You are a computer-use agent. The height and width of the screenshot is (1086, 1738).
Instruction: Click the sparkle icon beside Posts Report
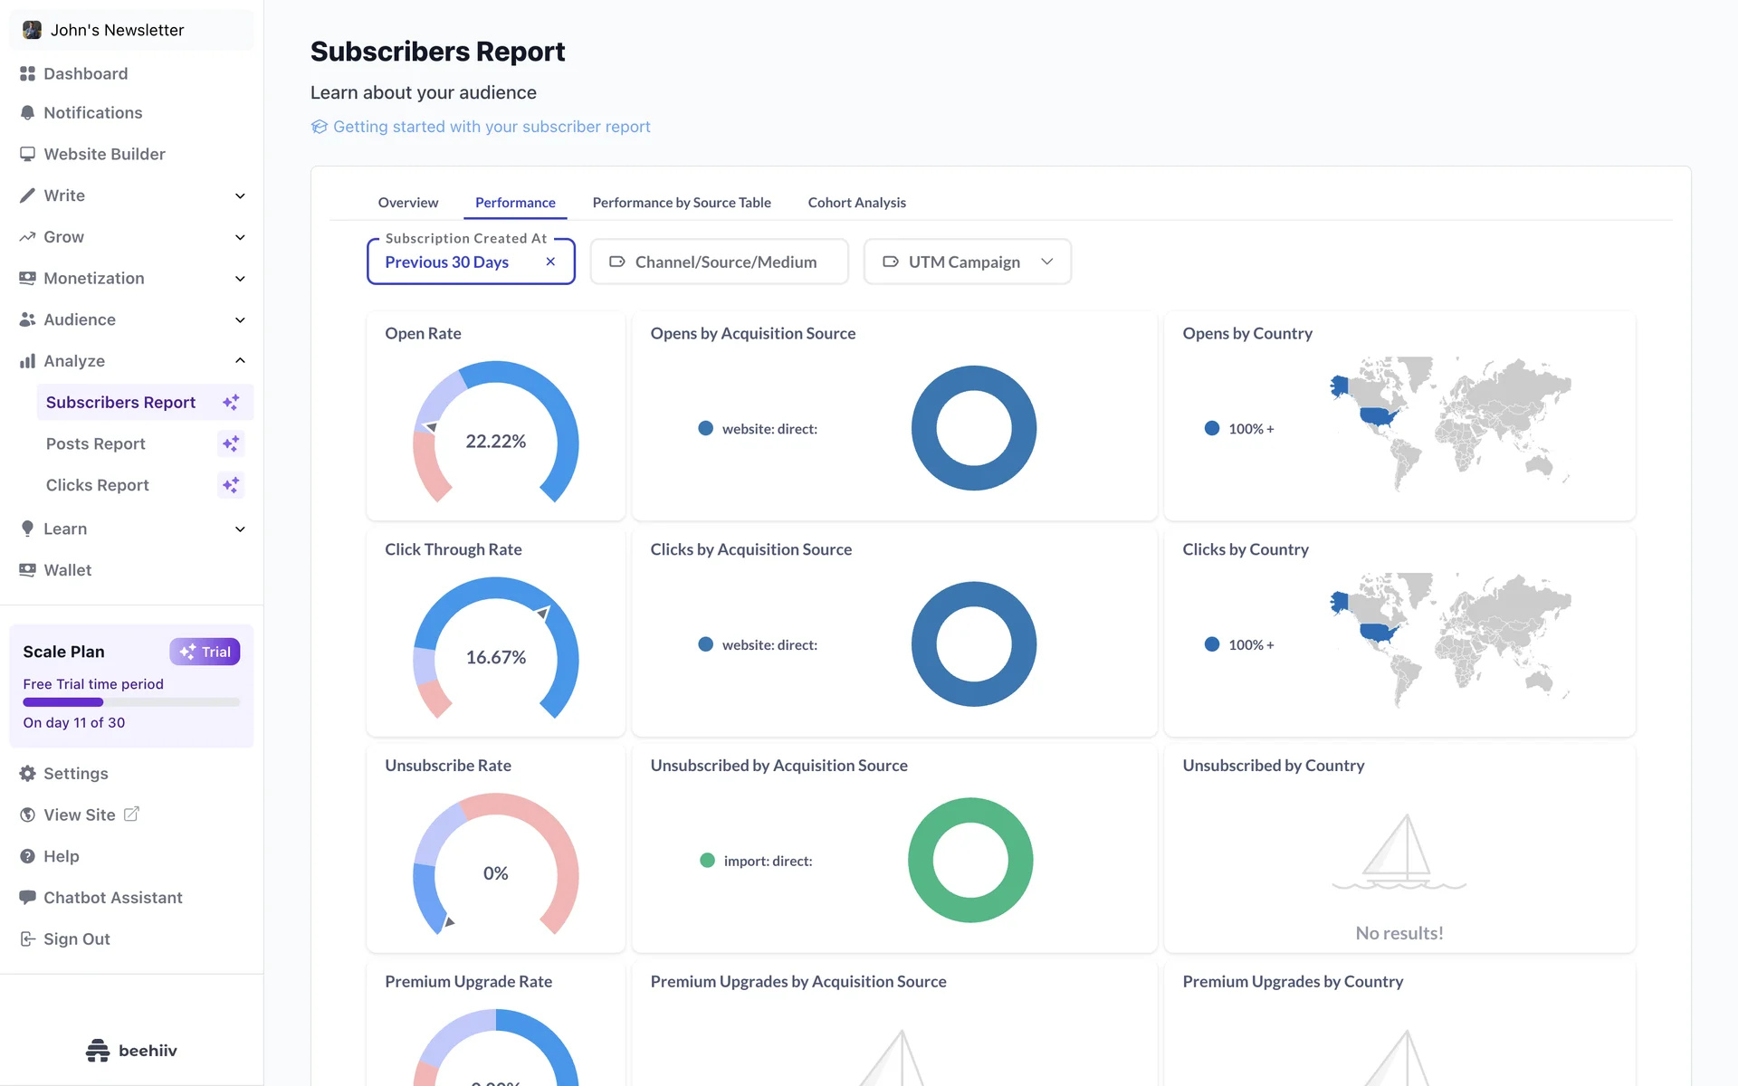pyautogui.click(x=231, y=443)
